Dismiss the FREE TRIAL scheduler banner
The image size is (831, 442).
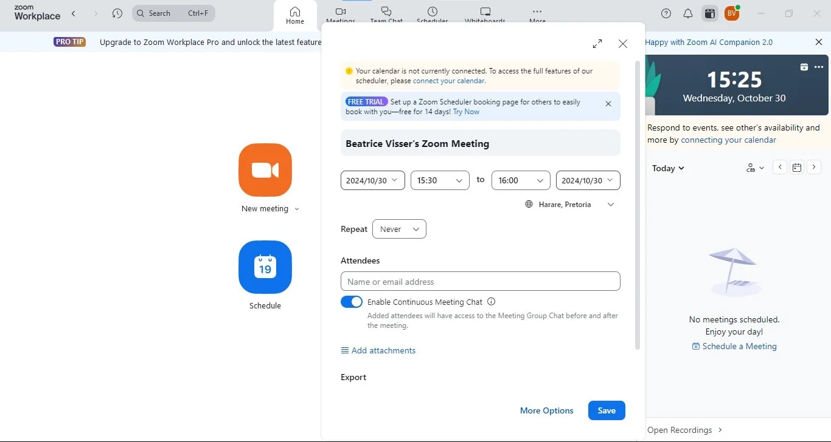(x=608, y=104)
